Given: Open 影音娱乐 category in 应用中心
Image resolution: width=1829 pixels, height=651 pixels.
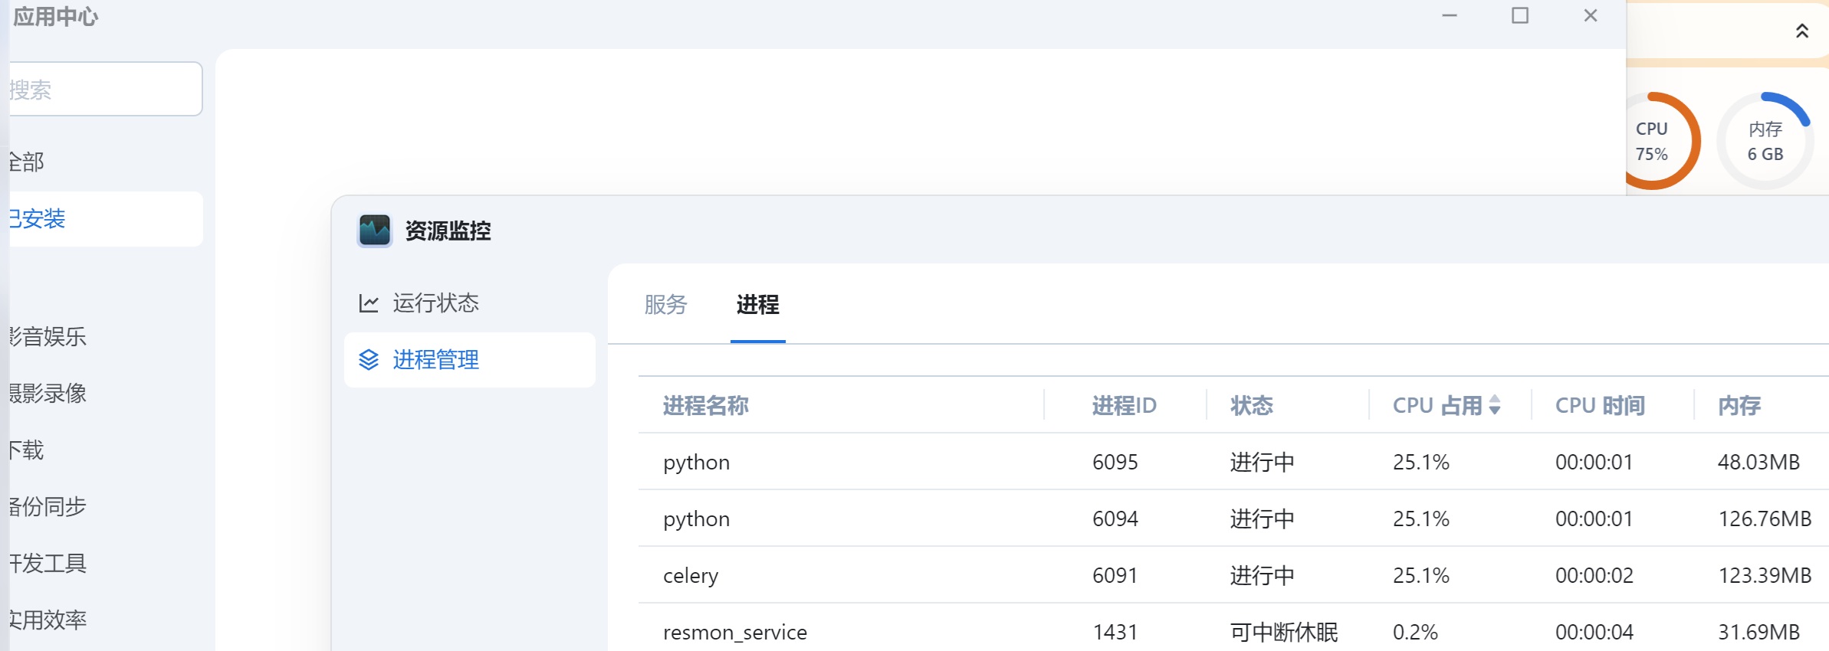Looking at the screenshot, I should pyautogui.click(x=48, y=336).
